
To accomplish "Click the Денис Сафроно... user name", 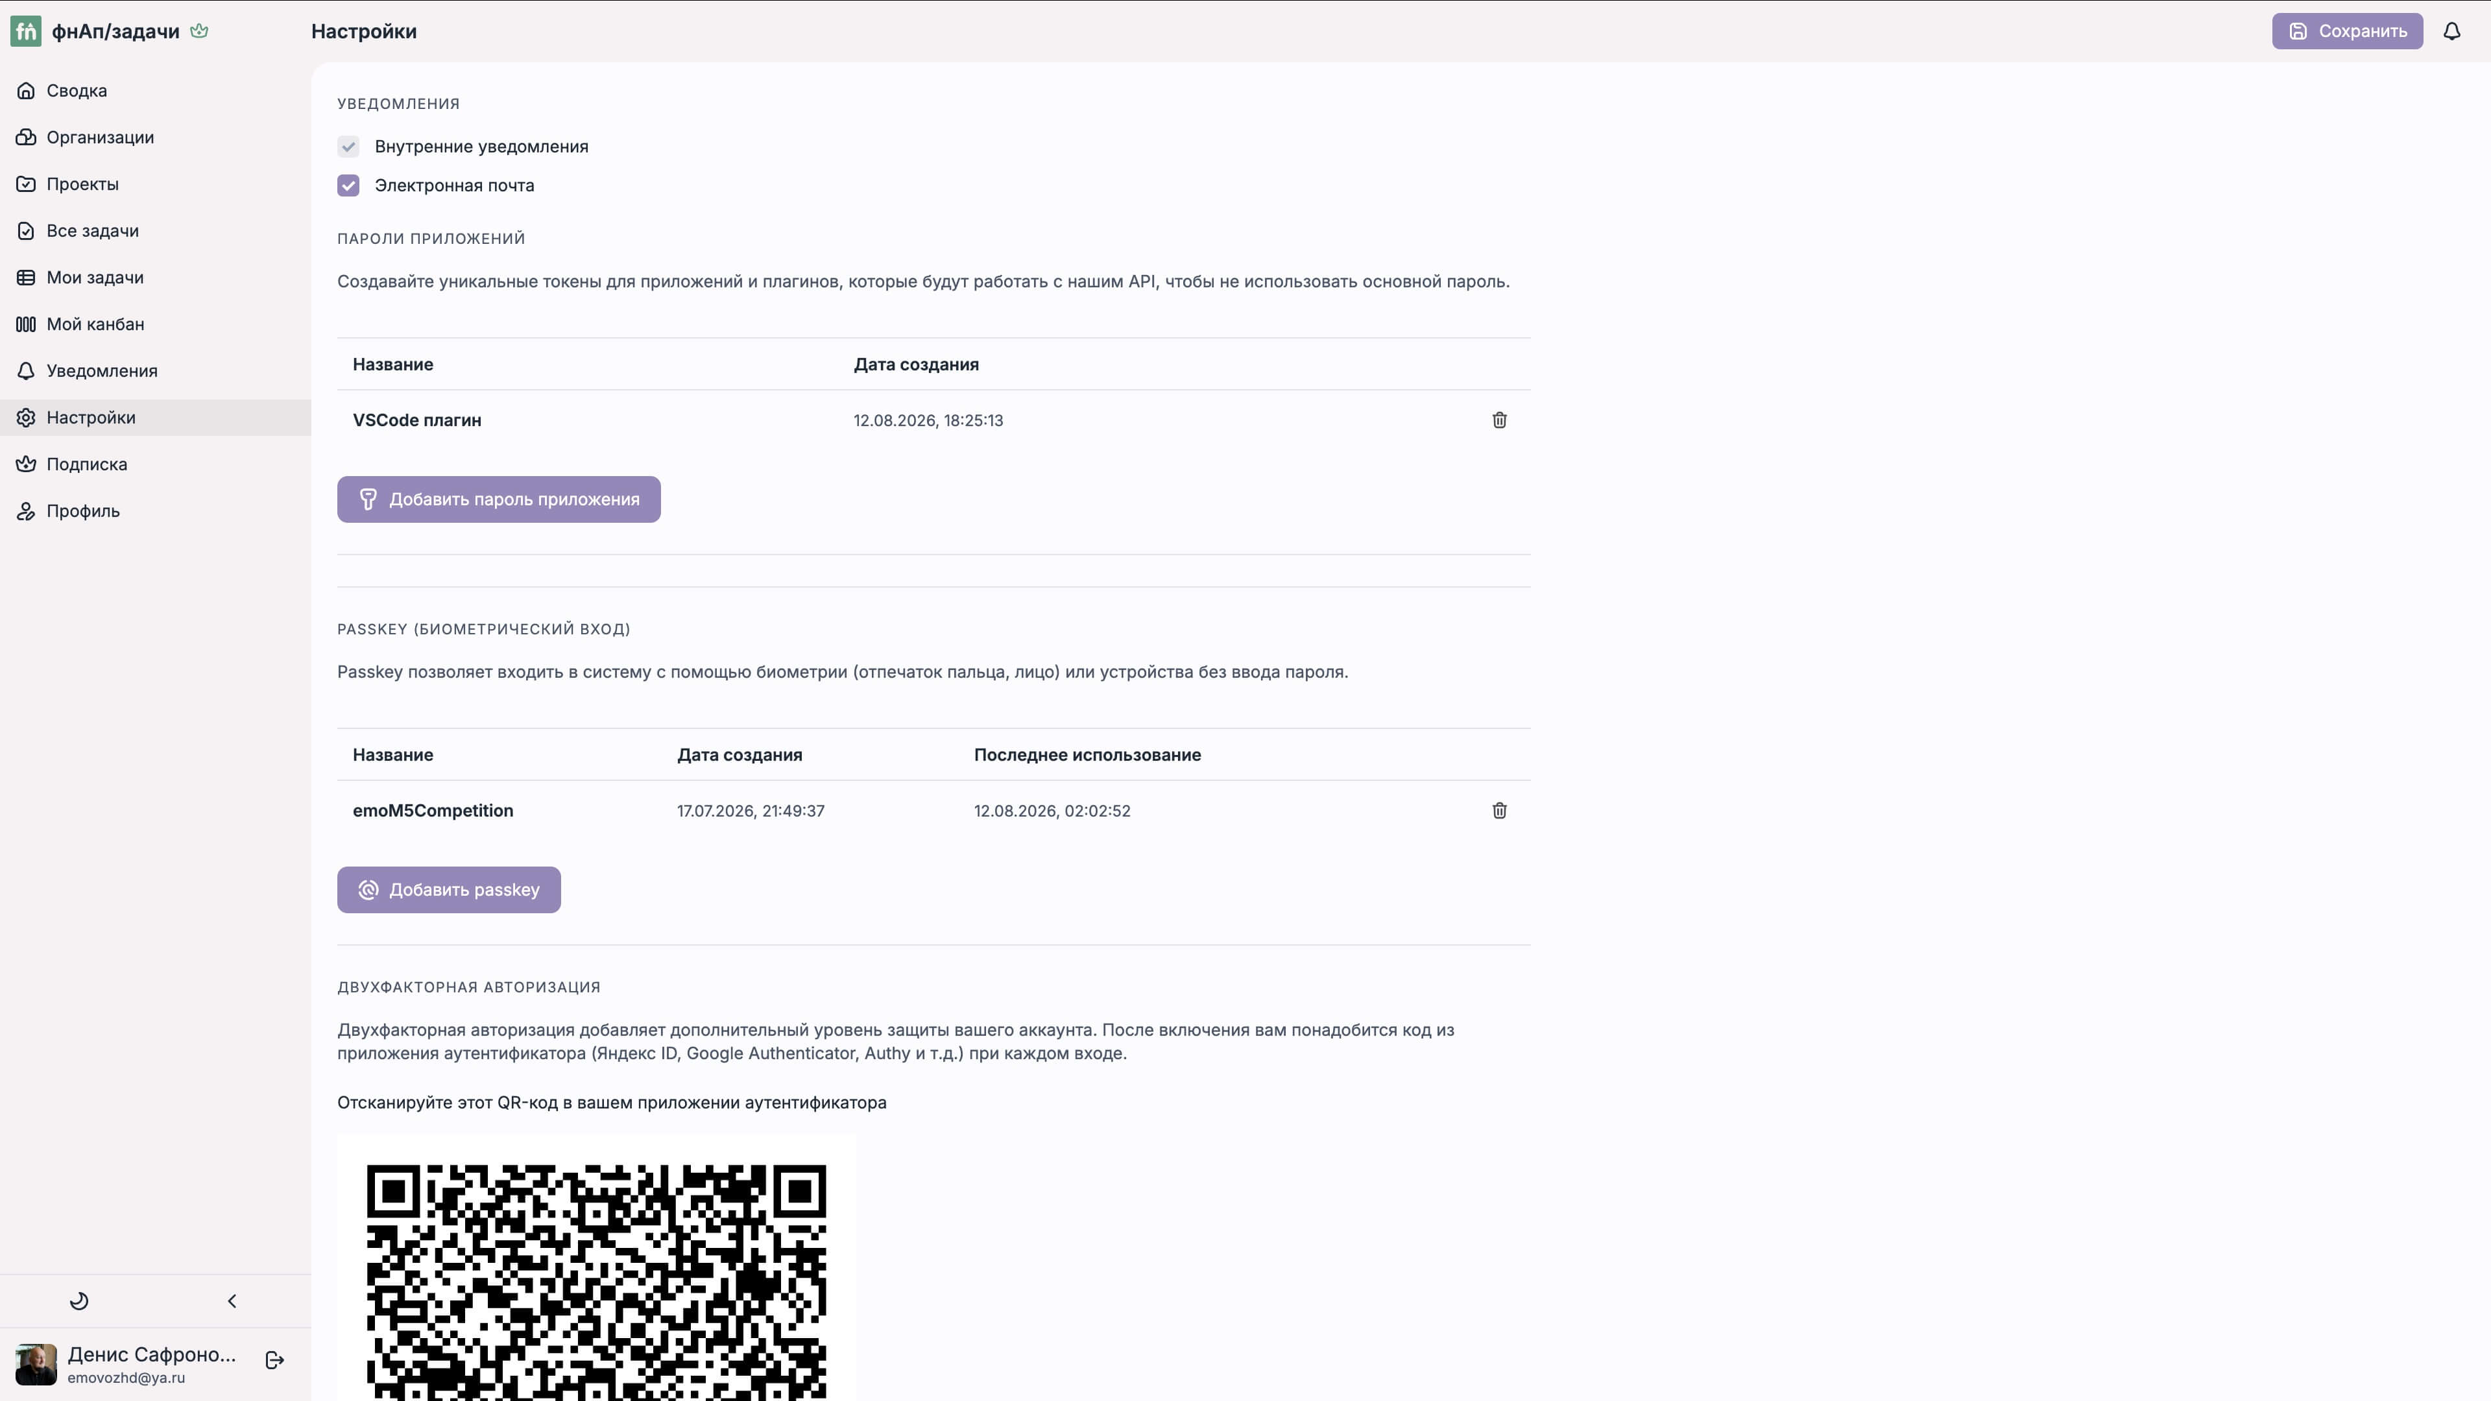I will tap(152, 1354).
